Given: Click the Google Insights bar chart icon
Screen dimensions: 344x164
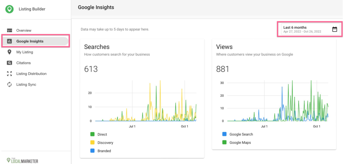Looking at the screenshot, I should click(x=9, y=41).
